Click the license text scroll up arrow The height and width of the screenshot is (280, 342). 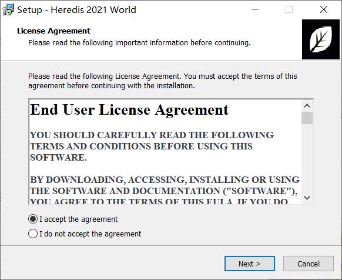tap(307, 106)
